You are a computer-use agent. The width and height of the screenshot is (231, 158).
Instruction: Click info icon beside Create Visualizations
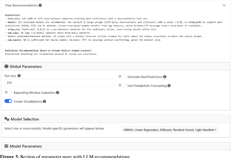point(45,101)
